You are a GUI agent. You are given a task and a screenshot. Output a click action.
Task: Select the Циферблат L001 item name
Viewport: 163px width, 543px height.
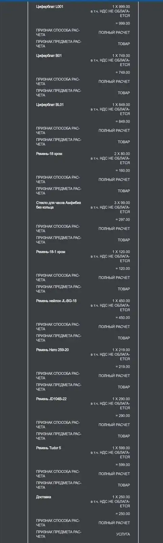point(49,7)
